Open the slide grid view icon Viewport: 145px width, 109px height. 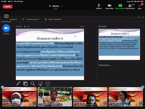[x=25, y=83]
